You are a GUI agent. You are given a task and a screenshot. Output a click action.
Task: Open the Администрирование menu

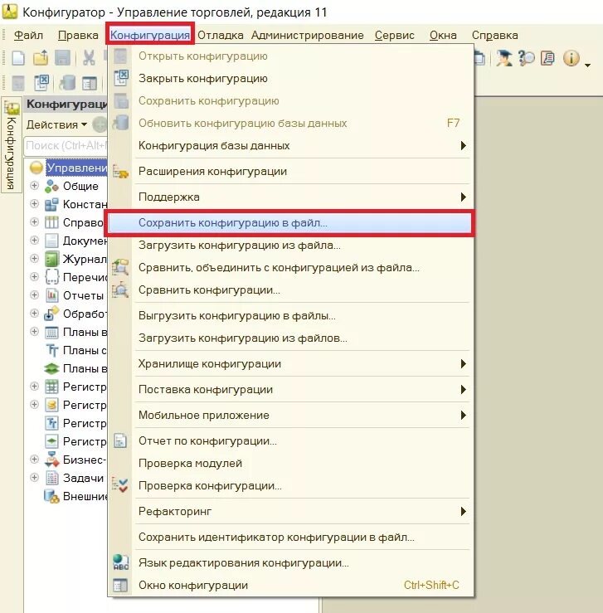pos(307,35)
